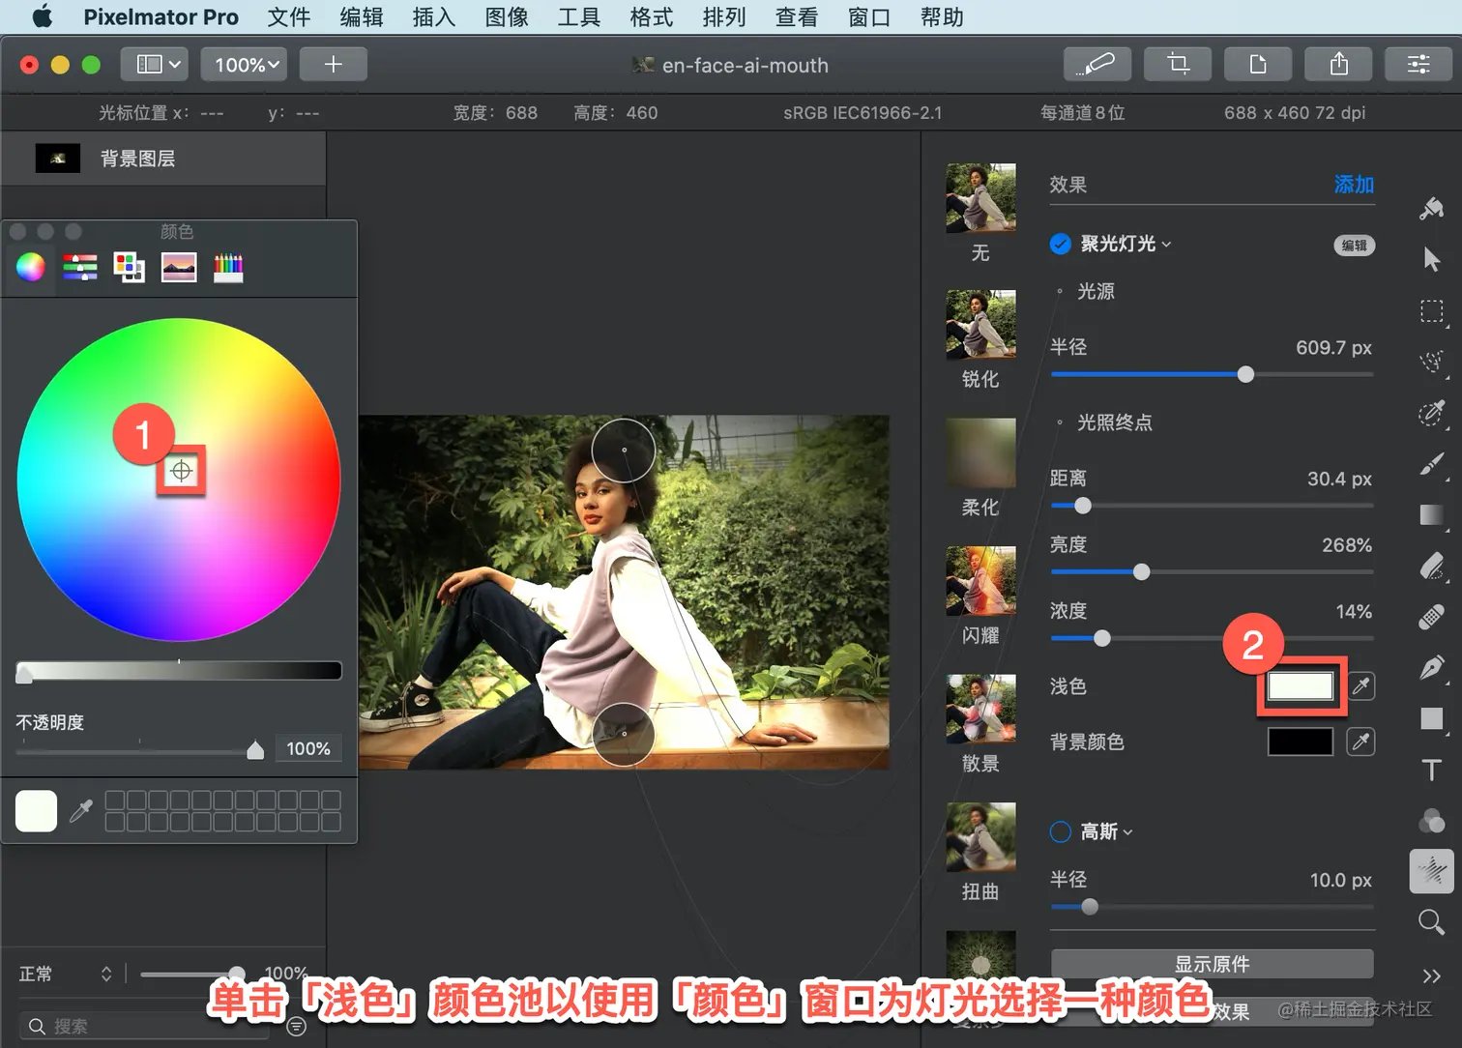Switch to the pencils color tab
This screenshot has height=1048, width=1462.
click(228, 267)
